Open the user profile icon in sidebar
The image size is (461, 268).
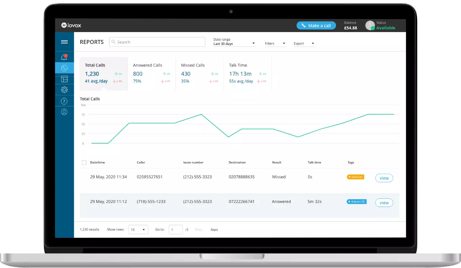click(x=64, y=112)
